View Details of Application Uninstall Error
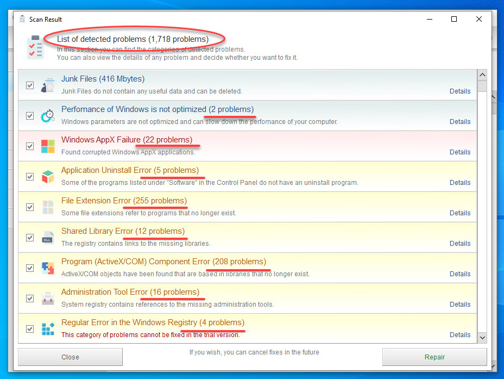This screenshot has height=379, width=504. pyautogui.click(x=460, y=183)
